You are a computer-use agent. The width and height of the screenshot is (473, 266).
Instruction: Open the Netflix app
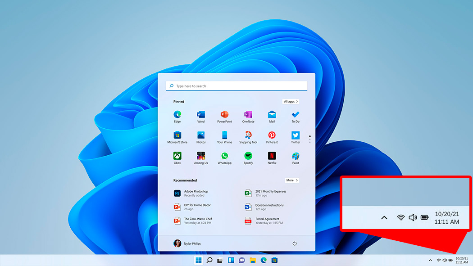point(272,158)
